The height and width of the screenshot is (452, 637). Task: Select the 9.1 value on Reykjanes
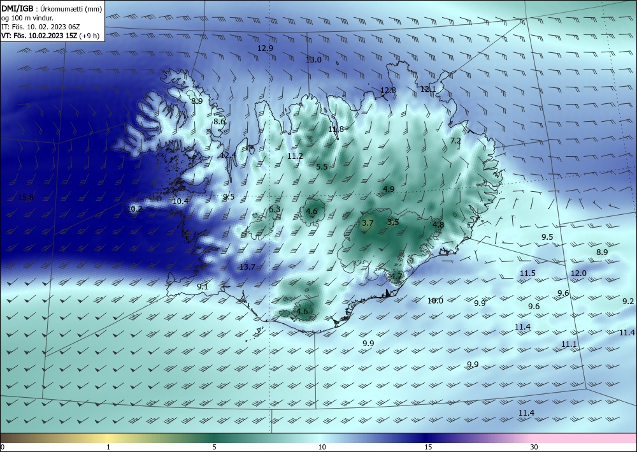(x=203, y=287)
